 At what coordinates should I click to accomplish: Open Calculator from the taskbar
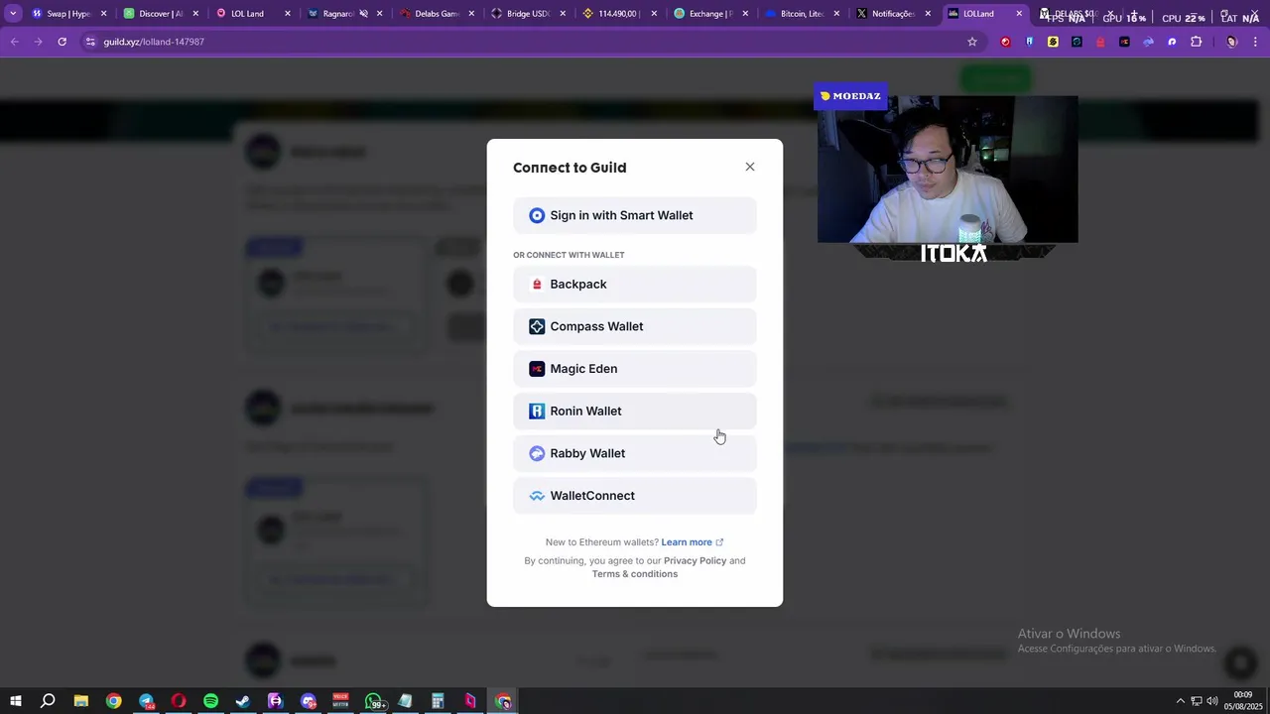pos(438,701)
